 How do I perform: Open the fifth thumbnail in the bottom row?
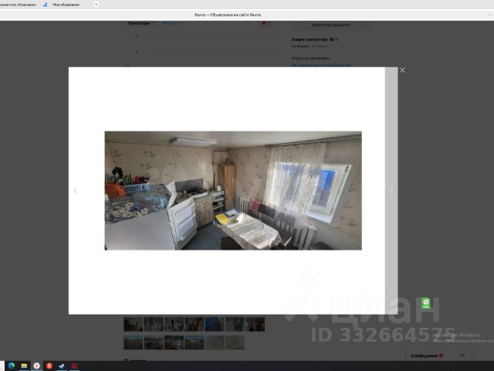coord(215,342)
